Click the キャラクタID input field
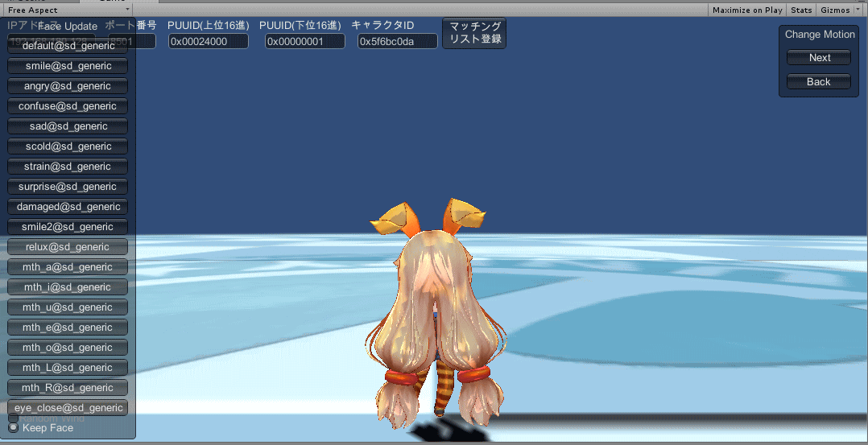 coord(397,41)
